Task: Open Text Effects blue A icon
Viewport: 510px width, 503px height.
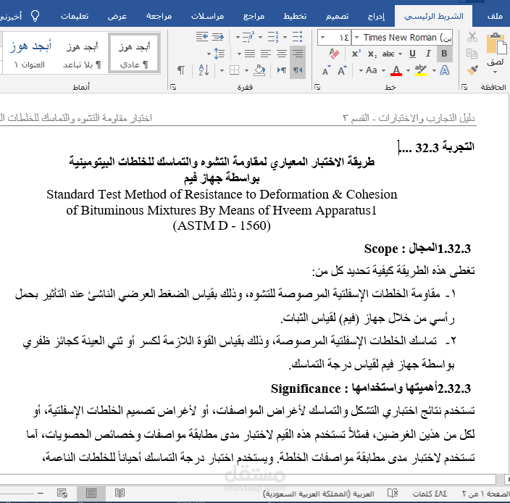Action: [x=445, y=70]
